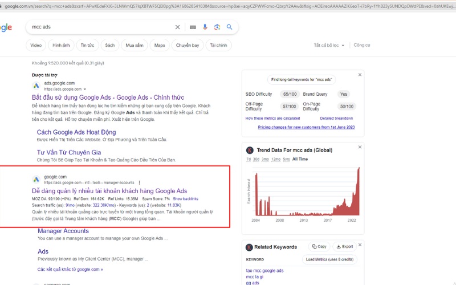Open three-dot menu beside manager-accounts result URL
The height and width of the screenshot is (285, 456).
pyautogui.click(x=139, y=182)
